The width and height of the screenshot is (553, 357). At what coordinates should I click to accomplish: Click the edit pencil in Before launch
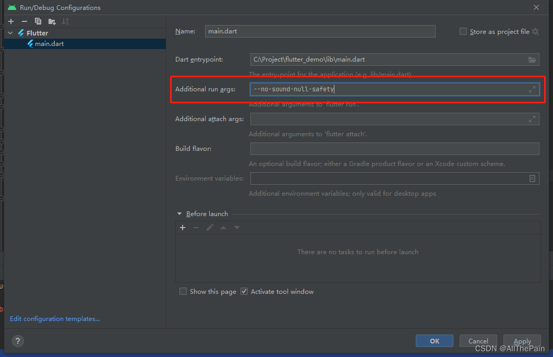coord(210,228)
